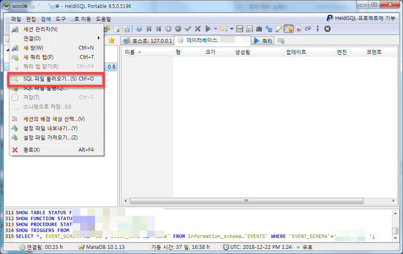
Task: Click the add new query tab icon
Action: click(281, 41)
